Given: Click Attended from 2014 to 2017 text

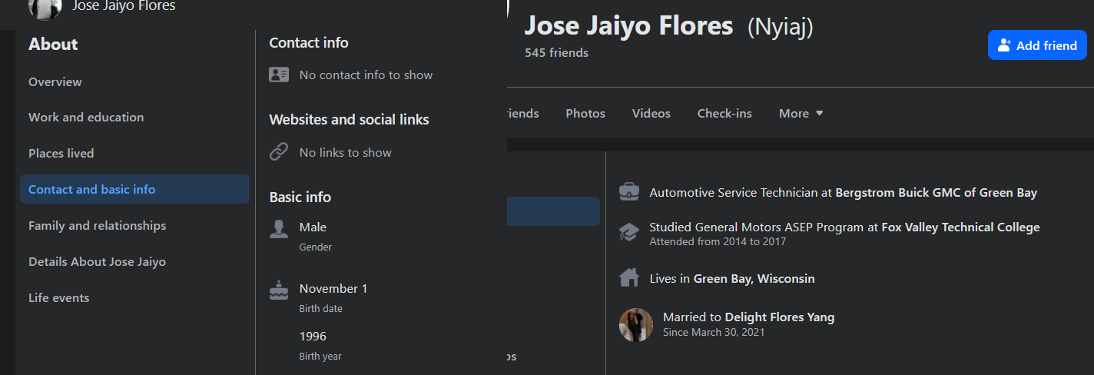Looking at the screenshot, I should 718,241.
